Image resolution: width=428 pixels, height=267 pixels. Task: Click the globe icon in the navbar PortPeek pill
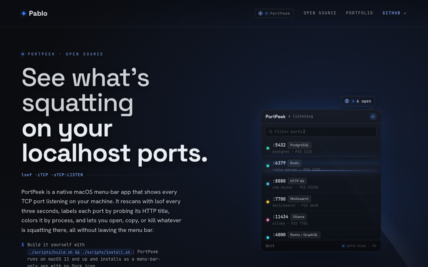(260, 13)
